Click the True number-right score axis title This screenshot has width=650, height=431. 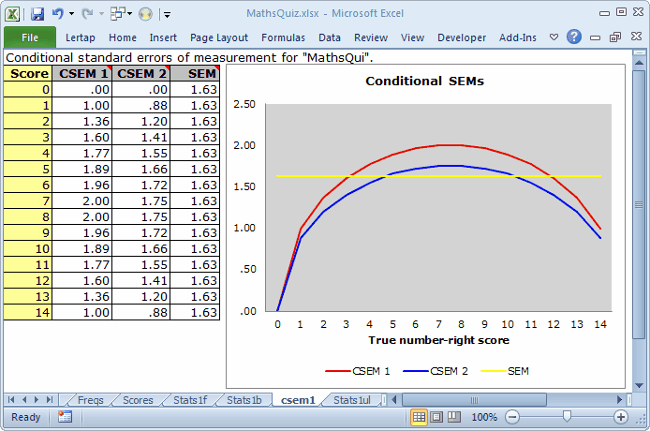coord(438,340)
